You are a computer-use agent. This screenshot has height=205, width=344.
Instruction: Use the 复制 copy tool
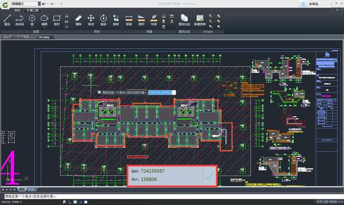coord(116,20)
